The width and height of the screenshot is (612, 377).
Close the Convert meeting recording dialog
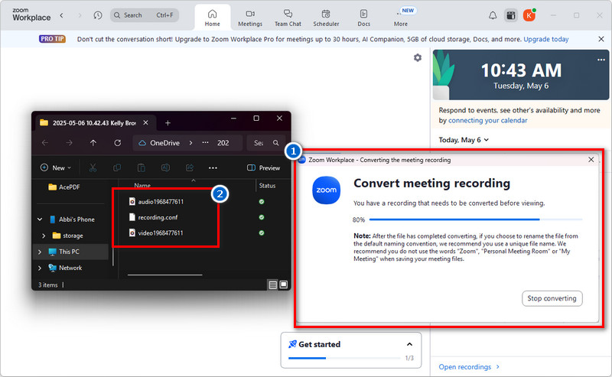point(591,160)
